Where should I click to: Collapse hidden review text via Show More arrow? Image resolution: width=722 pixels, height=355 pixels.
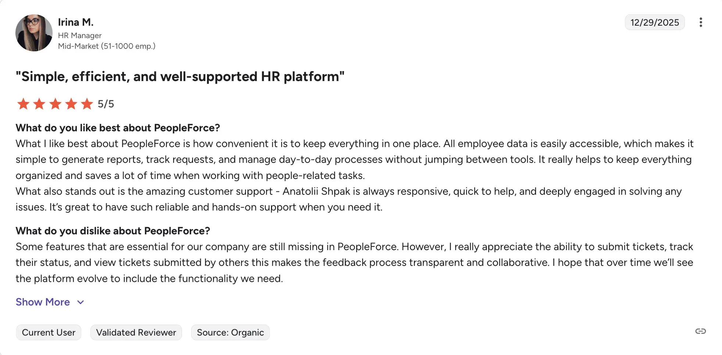coord(81,302)
